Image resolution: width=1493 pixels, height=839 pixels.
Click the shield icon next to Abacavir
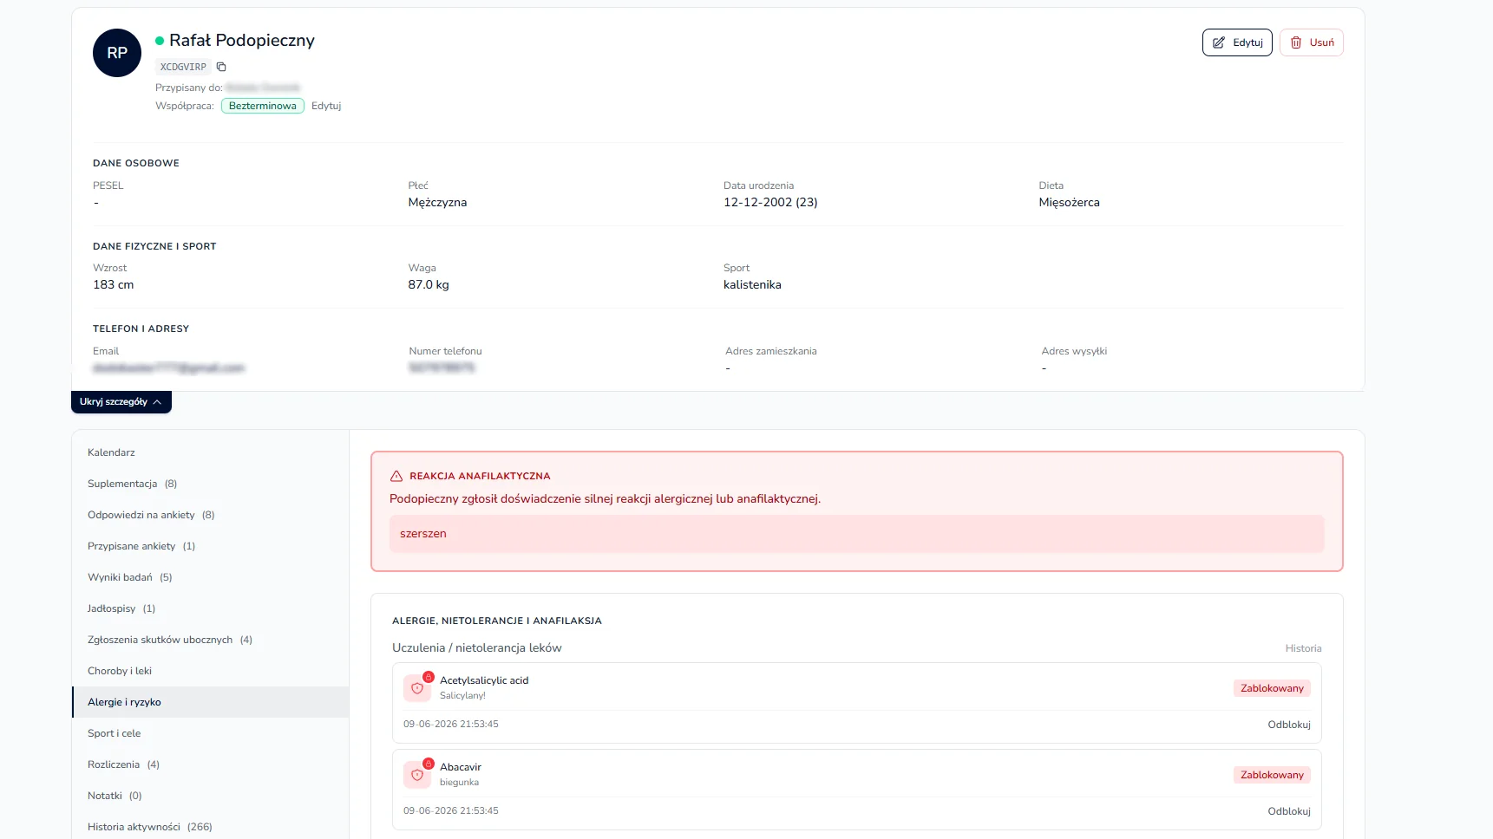pyautogui.click(x=417, y=775)
